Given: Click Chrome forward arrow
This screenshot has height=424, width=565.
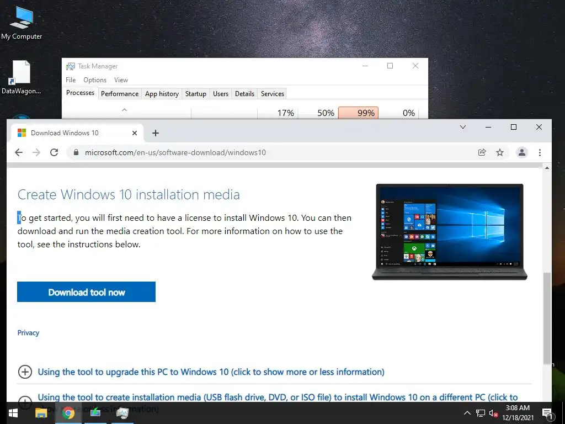Looking at the screenshot, I should 36,152.
